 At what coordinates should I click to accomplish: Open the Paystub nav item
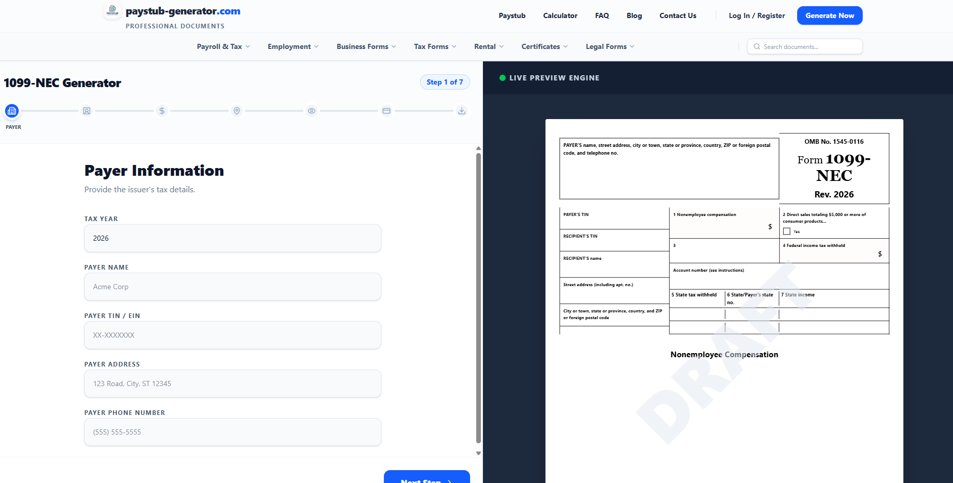pos(512,15)
